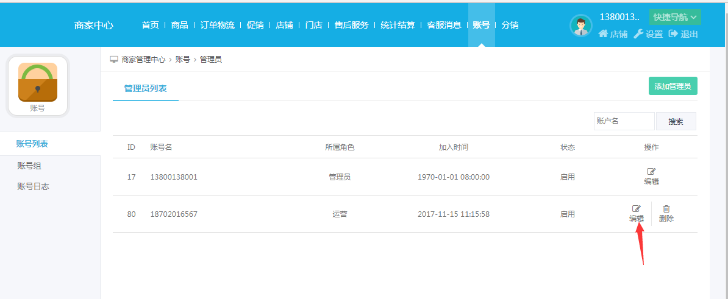Open 店铺 via the home icon
The height and width of the screenshot is (299, 728).
[x=604, y=34]
